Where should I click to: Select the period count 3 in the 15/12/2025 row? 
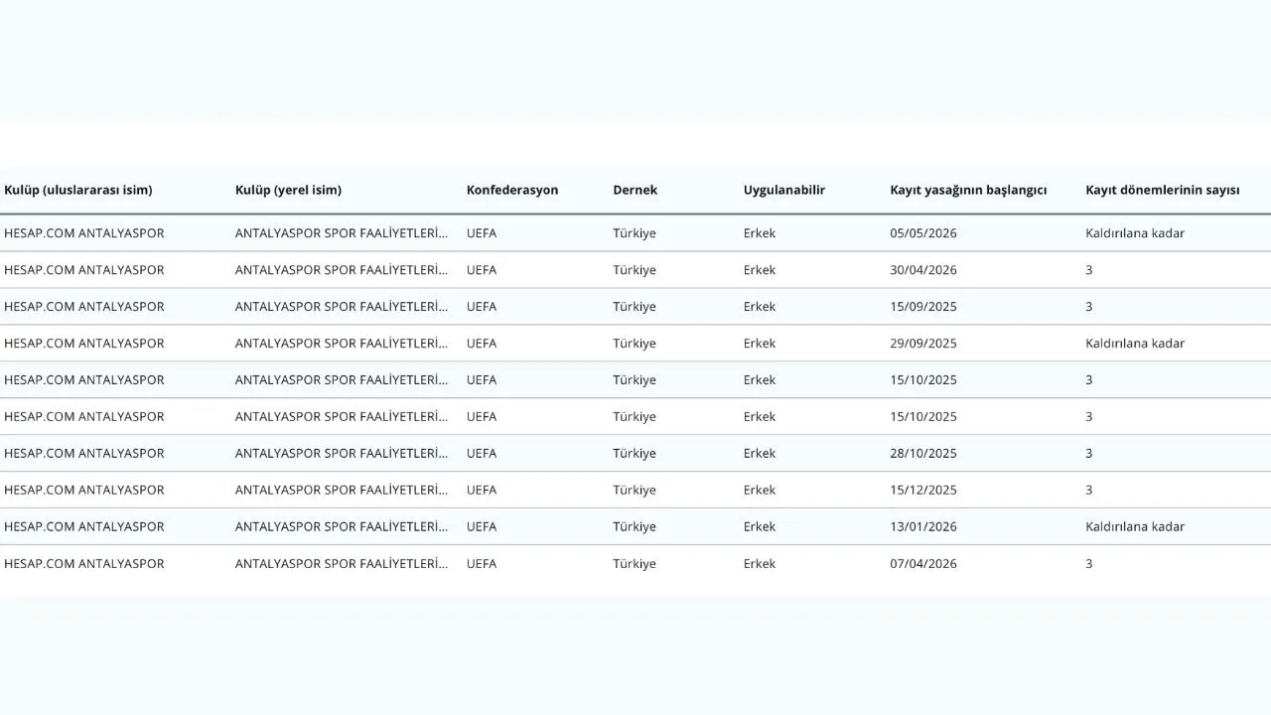tap(1089, 491)
